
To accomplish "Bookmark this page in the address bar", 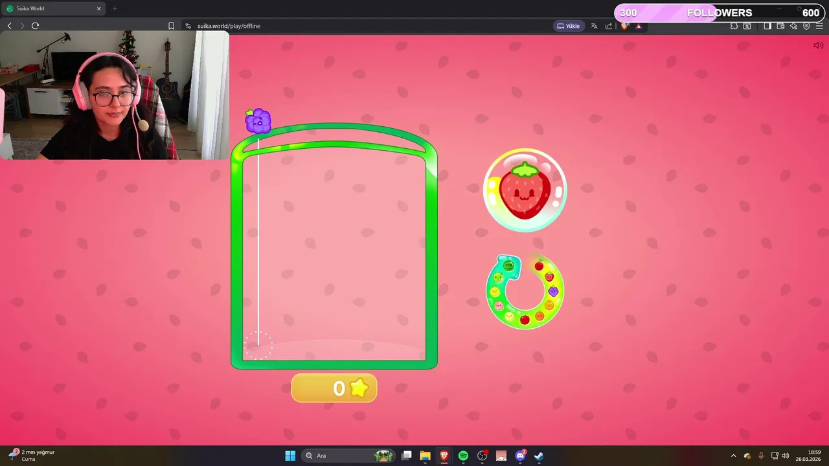I will coord(171,26).
